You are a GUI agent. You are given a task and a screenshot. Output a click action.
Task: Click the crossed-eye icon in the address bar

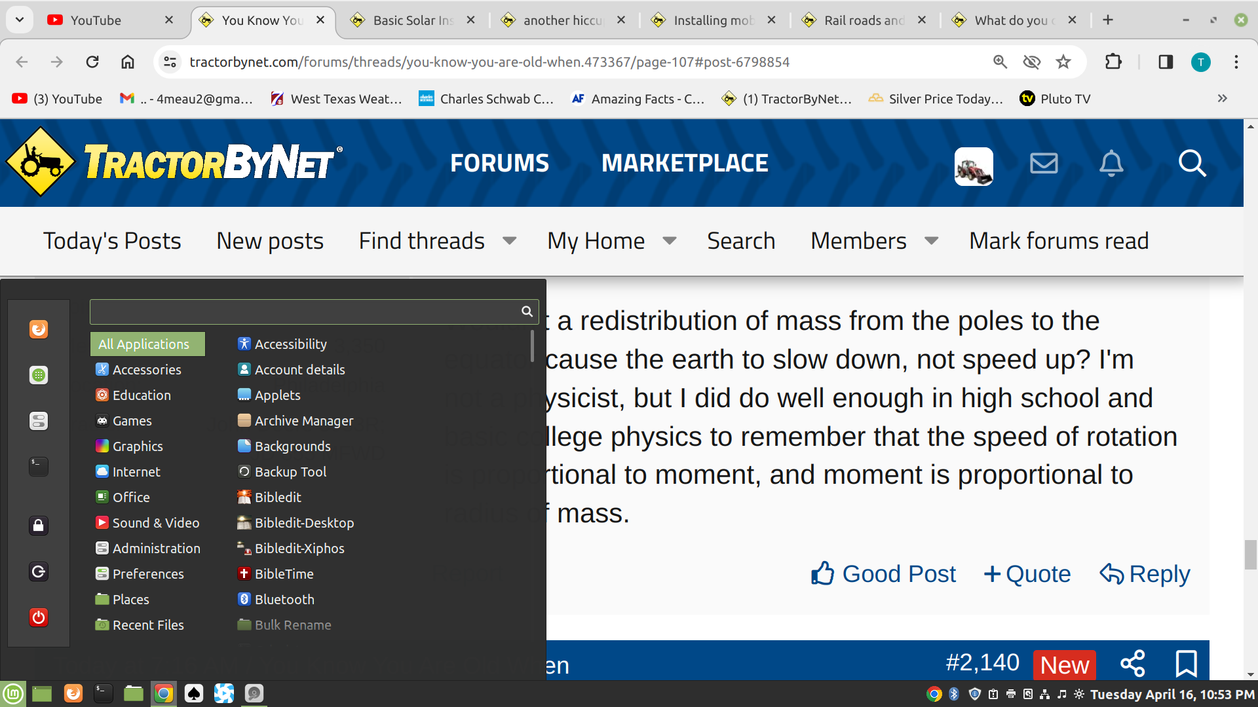[1031, 62]
